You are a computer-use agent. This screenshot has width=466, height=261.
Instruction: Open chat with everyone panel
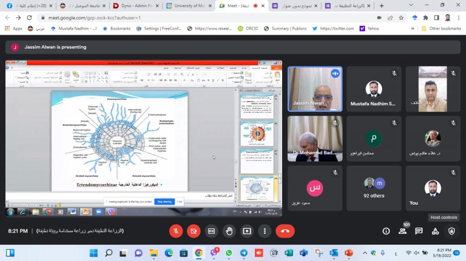coord(419,231)
